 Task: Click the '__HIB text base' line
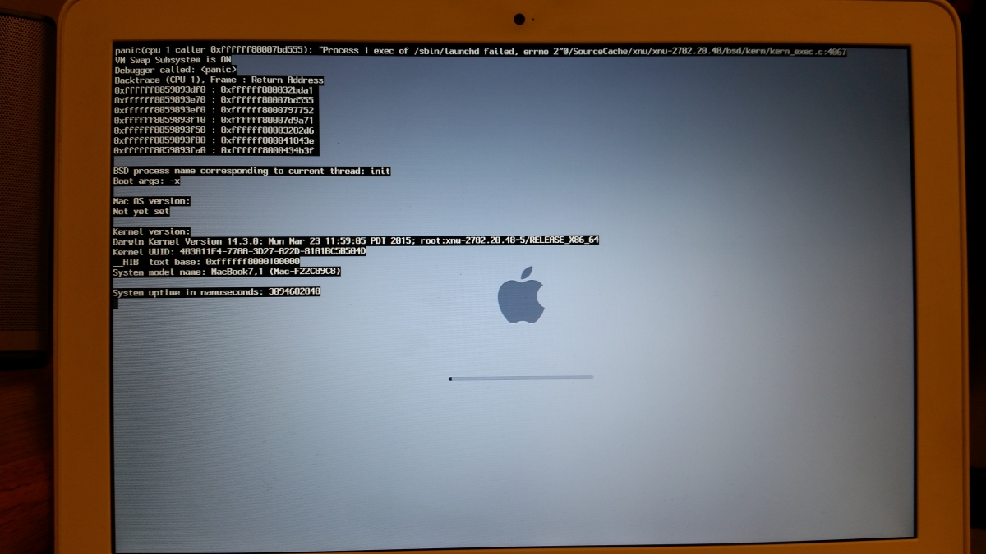206,261
